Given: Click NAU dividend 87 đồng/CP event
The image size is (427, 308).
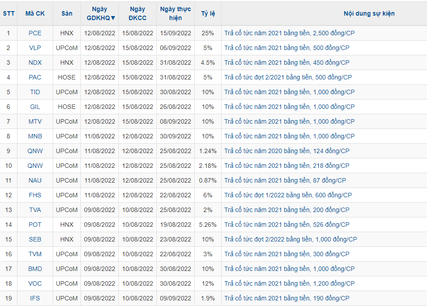Looking at the screenshot, I should pyautogui.click(x=285, y=180).
